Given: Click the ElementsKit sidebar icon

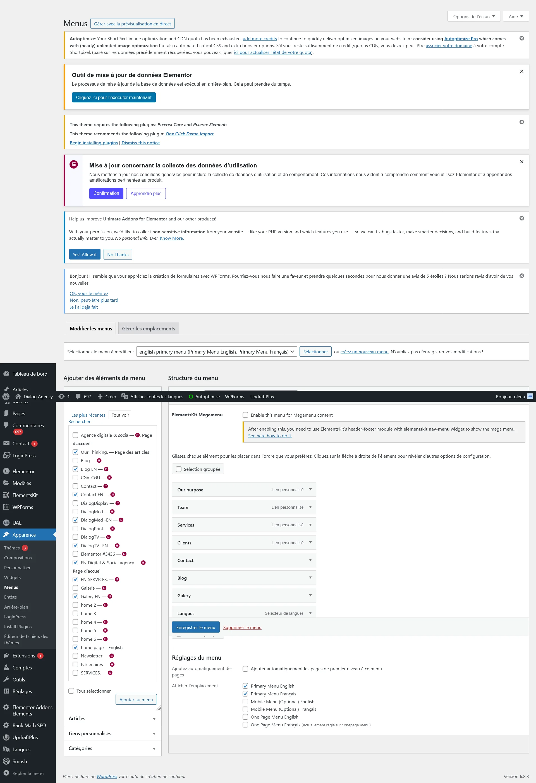Looking at the screenshot, I should pos(6,495).
